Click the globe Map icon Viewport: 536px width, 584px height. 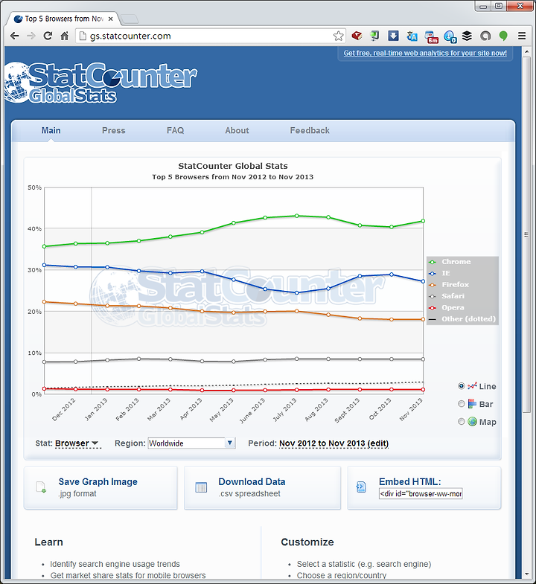472,422
